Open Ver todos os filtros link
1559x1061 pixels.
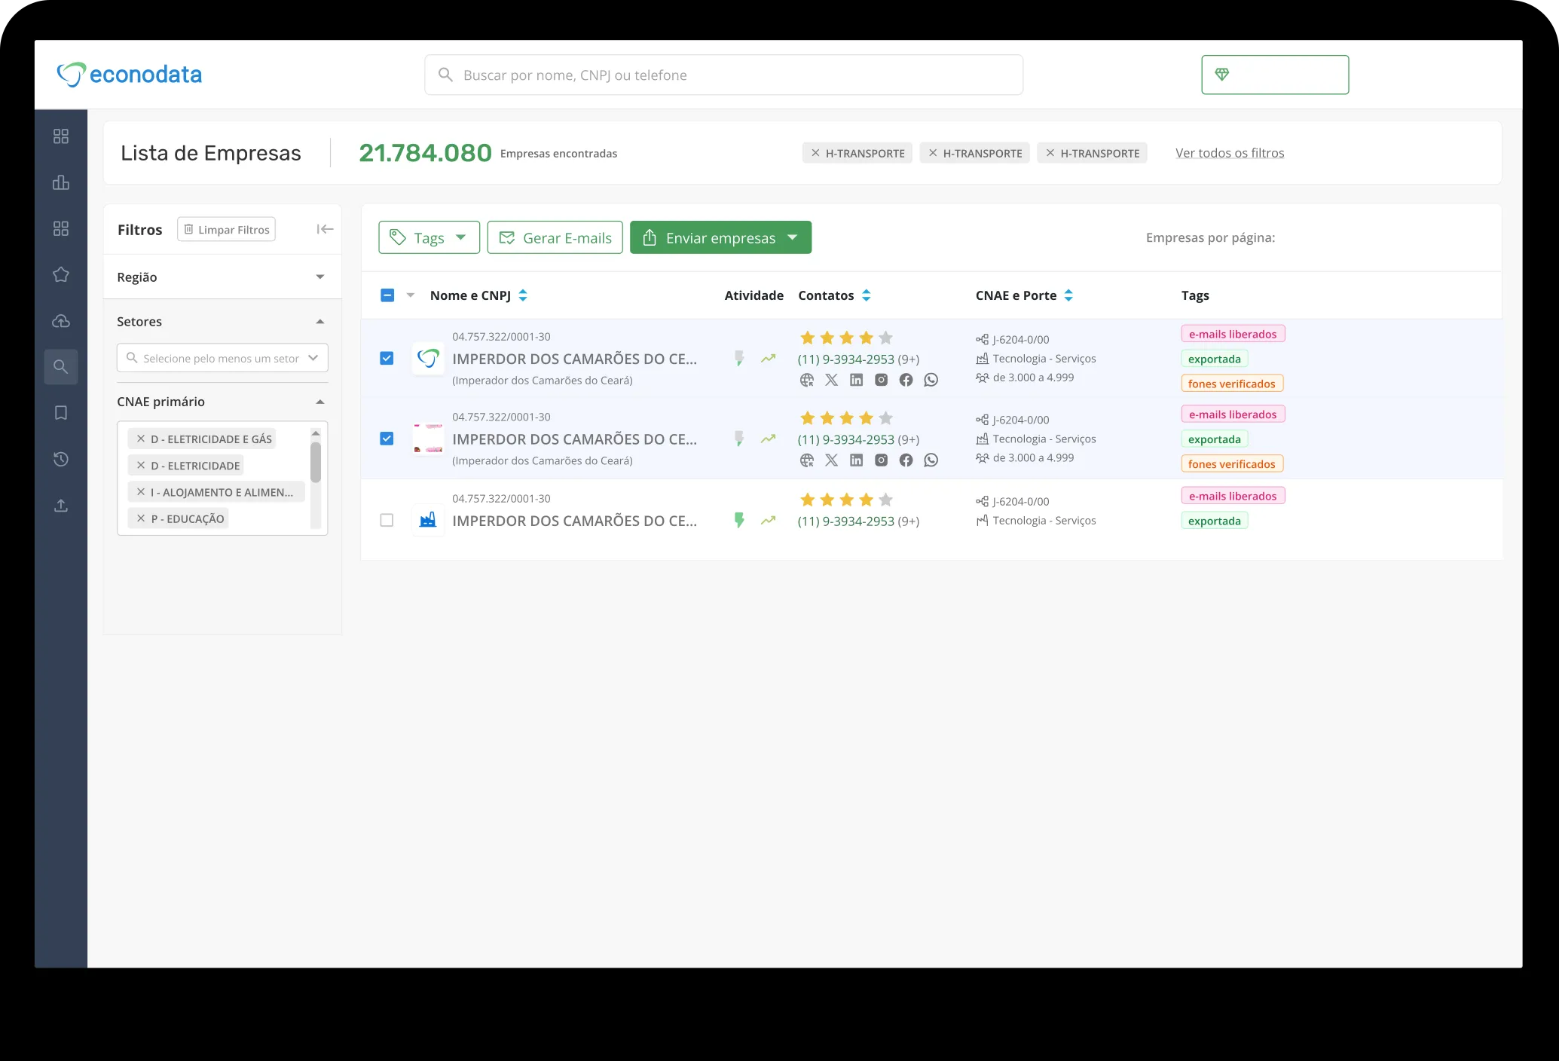[x=1229, y=152]
